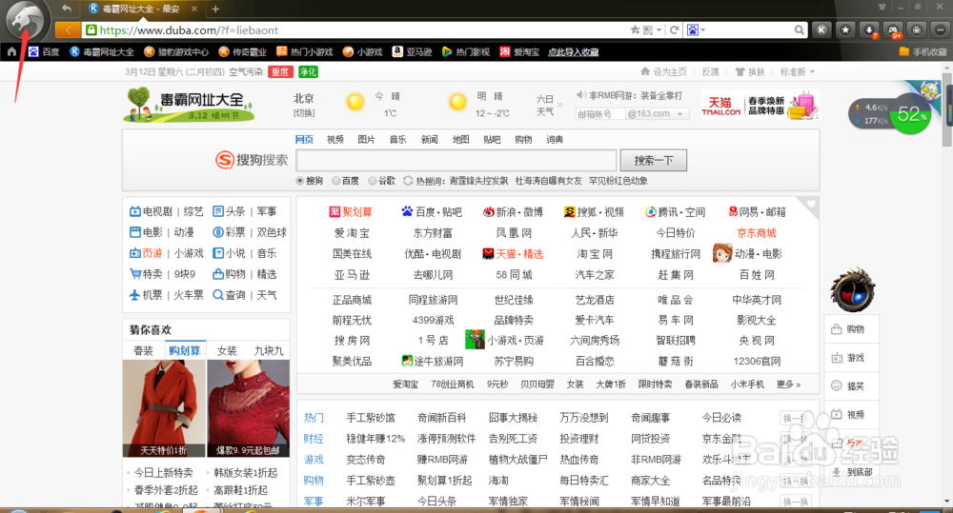
Task: Click the green 净化 badge
Action: [x=308, y=71]
